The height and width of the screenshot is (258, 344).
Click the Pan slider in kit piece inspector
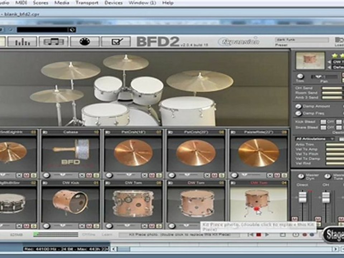point(324,77)
